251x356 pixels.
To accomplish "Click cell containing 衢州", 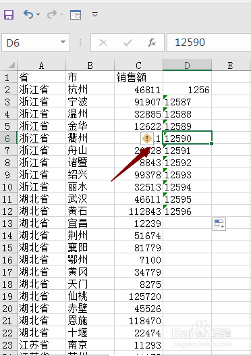I will [90, 138].
